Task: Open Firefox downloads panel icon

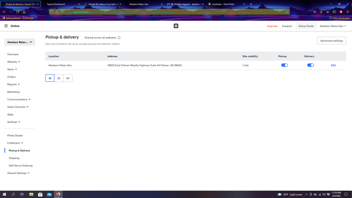Action: click(321, 12)
